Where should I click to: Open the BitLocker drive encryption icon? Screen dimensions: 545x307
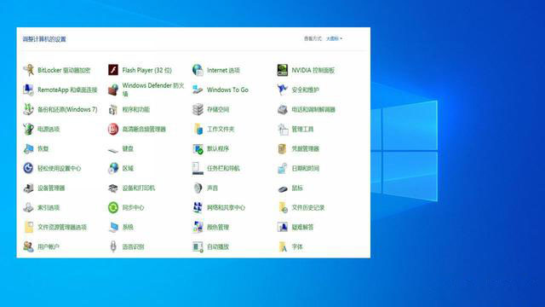tap(28, 70)
